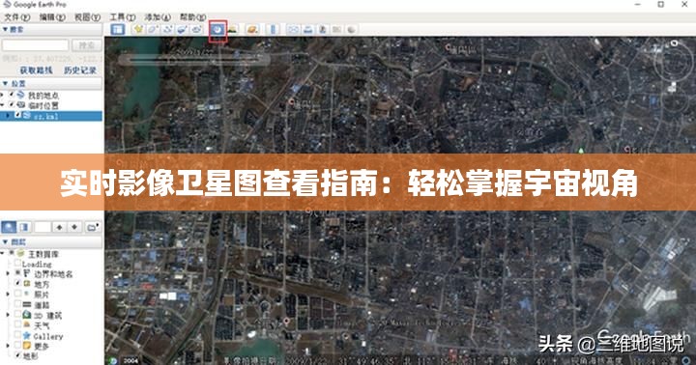Image resolution: width=696 pixels, height=365 pixels.
Task: Click the print toolbar icon
Action: pos(308,30)
